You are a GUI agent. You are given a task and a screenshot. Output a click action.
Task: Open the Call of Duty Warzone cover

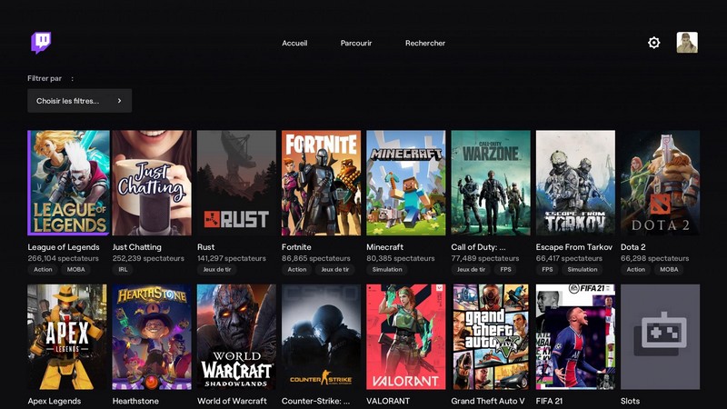(491, 183)
